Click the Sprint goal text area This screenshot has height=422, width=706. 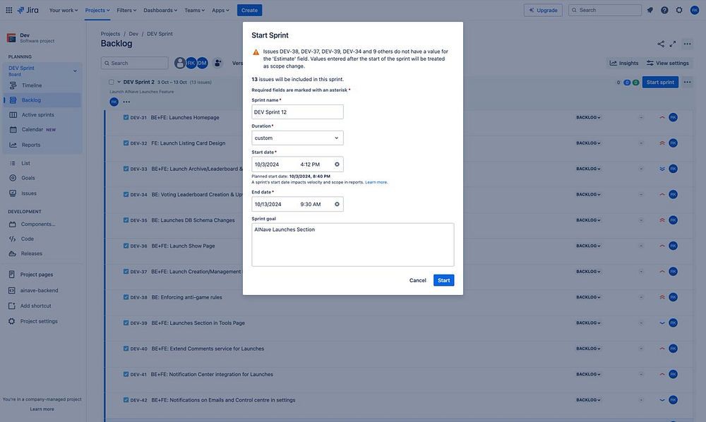click(352, 245)
